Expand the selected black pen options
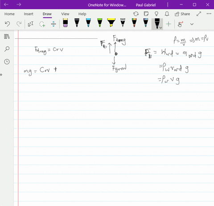Screen dimensions: 214x206 coord(160,28)
